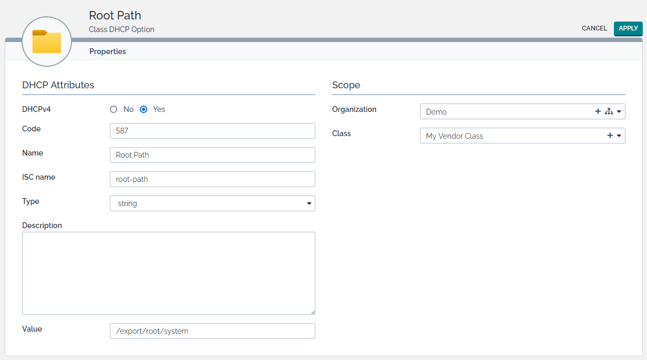Switch to the Properties tab

coord(108,52)
